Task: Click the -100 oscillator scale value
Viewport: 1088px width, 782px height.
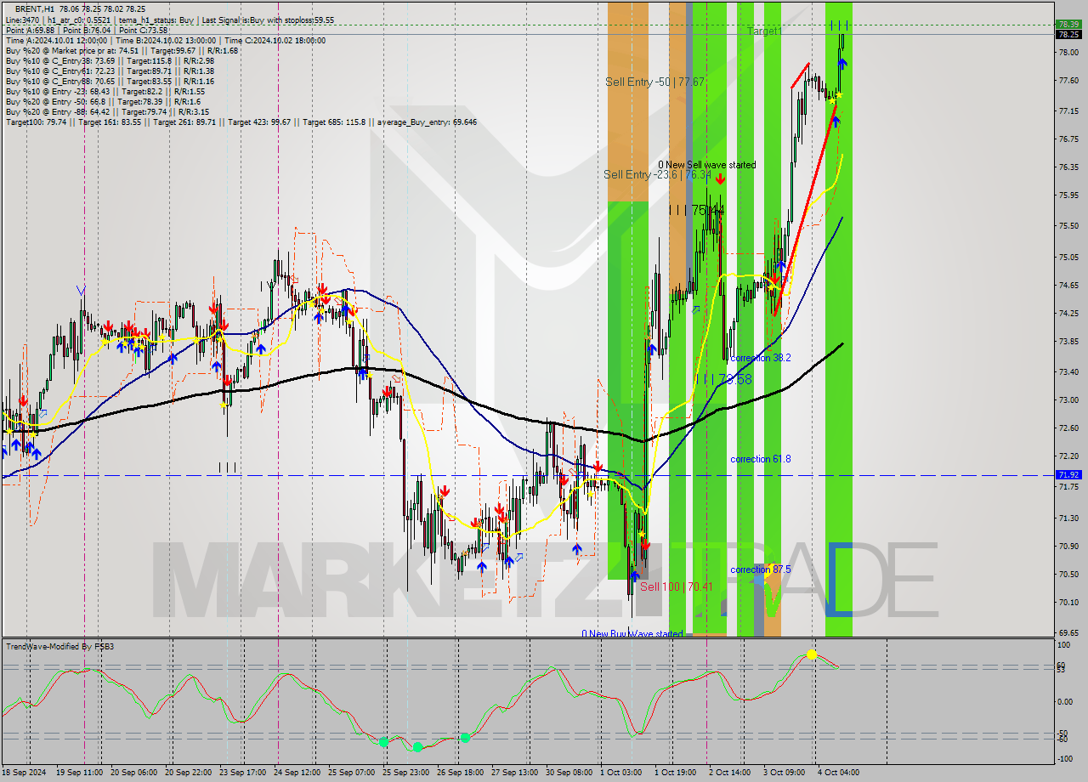Action: pyautogui.click(x=1066, y=760)
